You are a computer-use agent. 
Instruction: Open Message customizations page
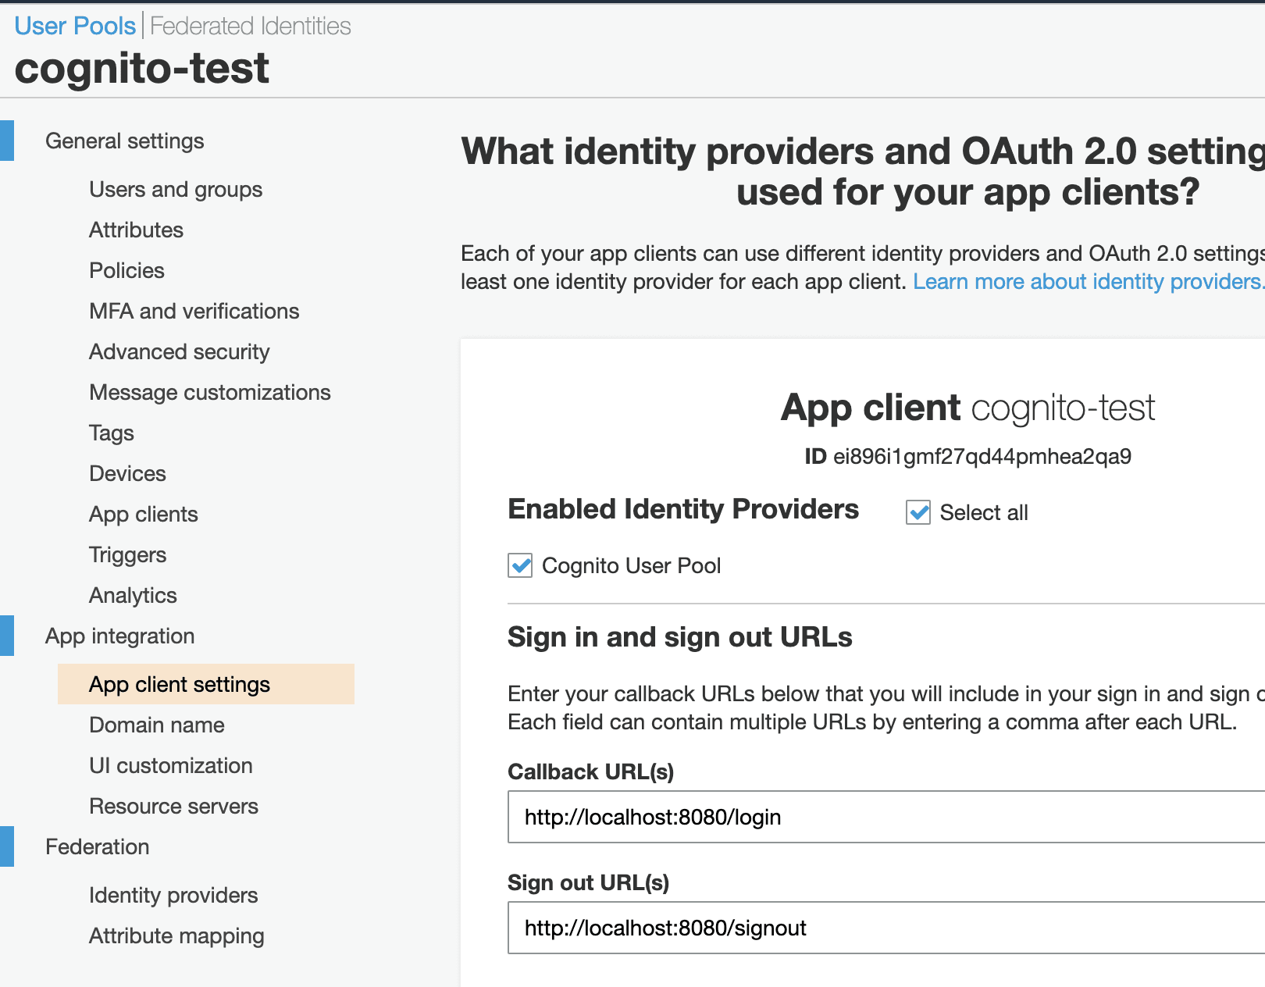210,392
